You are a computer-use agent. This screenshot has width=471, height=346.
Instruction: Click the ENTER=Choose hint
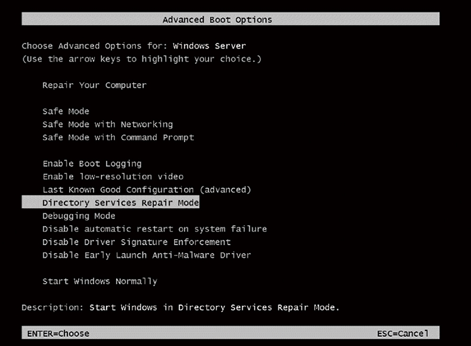58,334
